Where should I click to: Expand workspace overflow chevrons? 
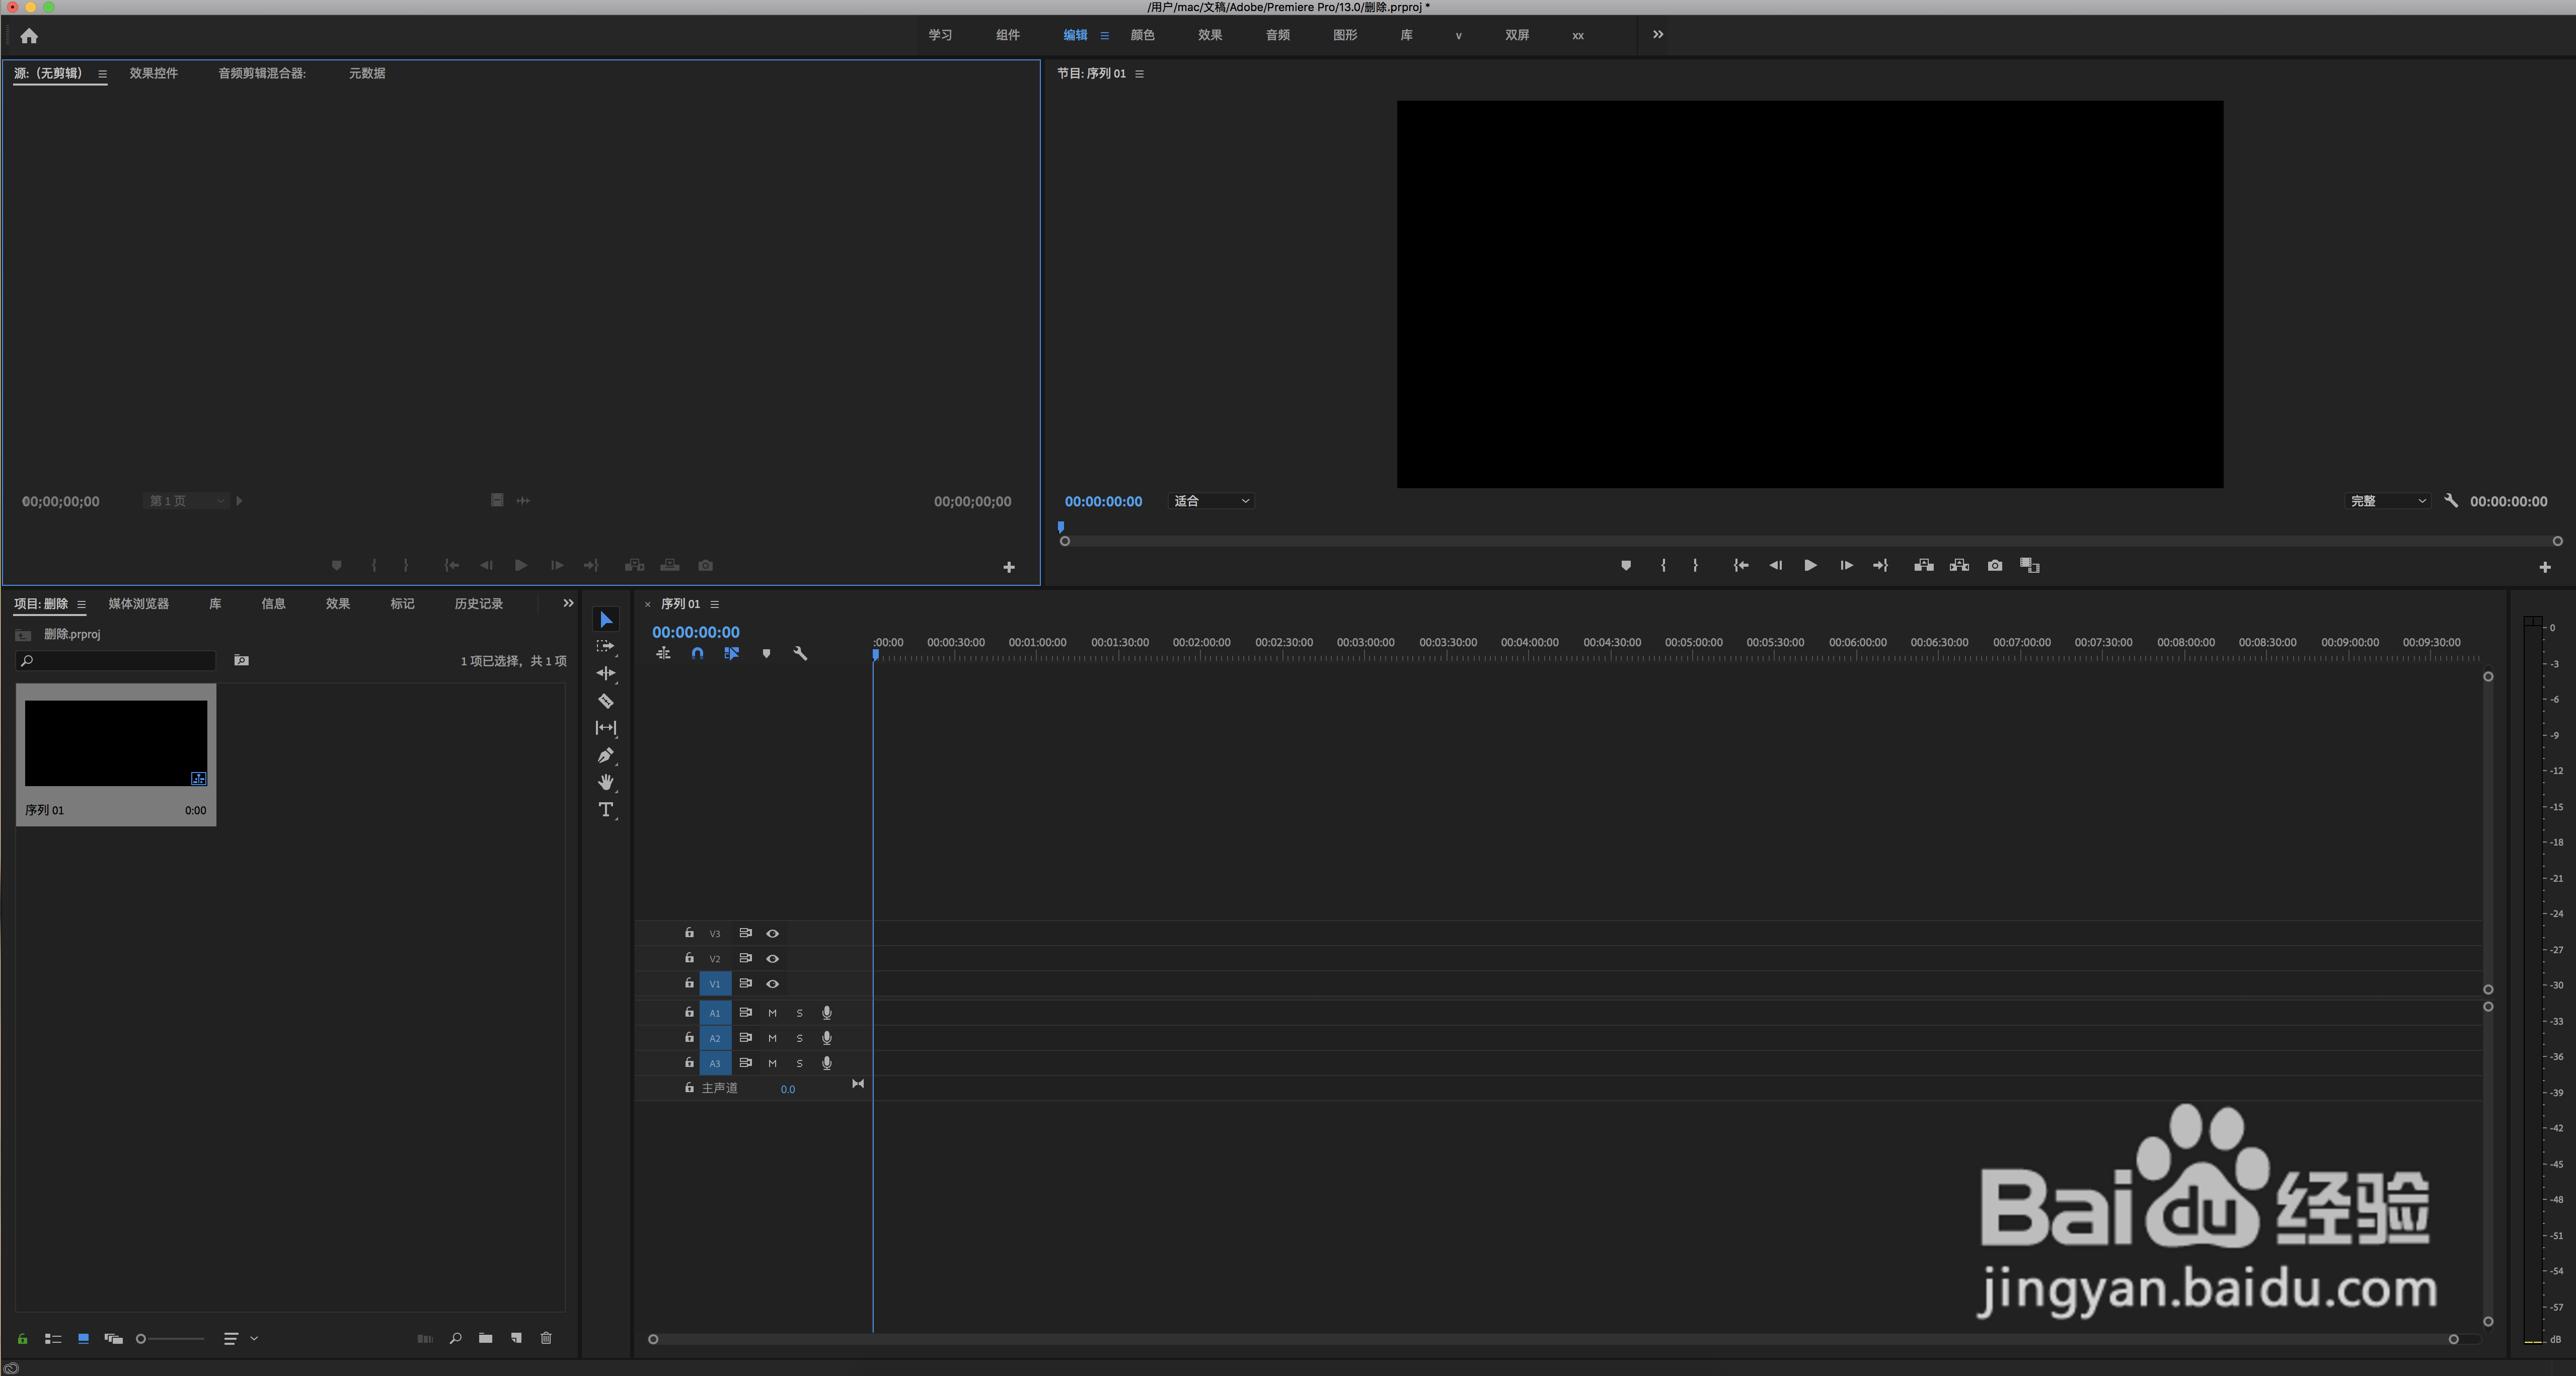click(x=1658, y=35)
